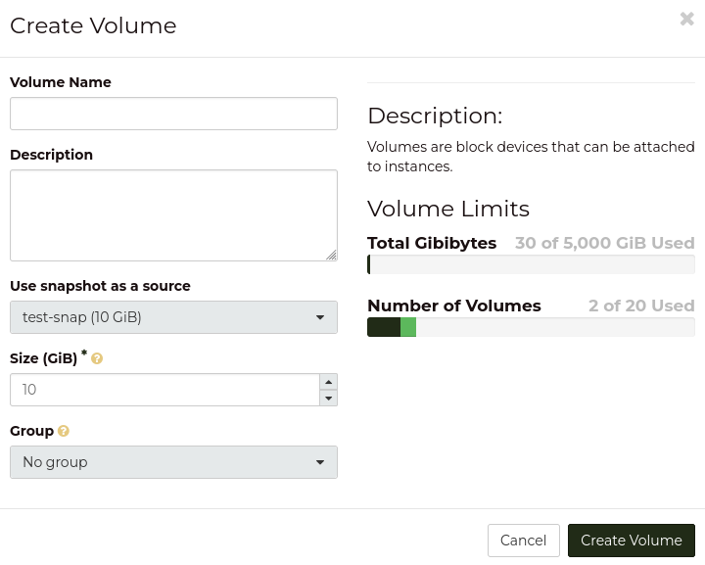This screenshot has width=705, height=565.
Task: Grab the Description textarea resize handle
Action: click(331, 255)
